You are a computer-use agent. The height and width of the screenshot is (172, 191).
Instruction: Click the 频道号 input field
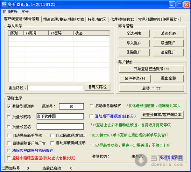pyautogui.click(x=71, y=107)
